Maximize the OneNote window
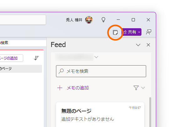 [133, 20]
